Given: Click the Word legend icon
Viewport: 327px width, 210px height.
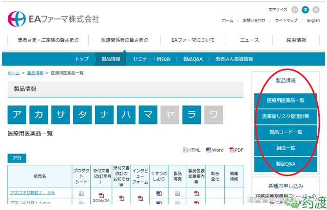Looking at the screenshot, I should 209,150.
